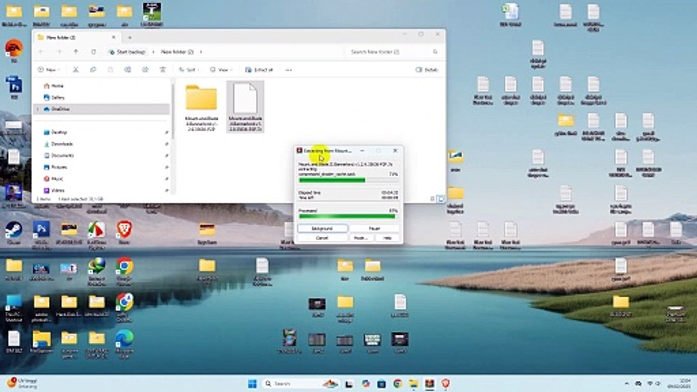Image resolution: width=697 pixels, height=392 pixels.
Task: Switch to details list view in status bar
Action: coord(433,199)
